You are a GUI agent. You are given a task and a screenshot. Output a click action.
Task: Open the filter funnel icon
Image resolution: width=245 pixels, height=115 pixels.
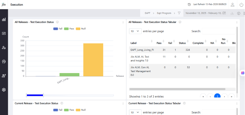tap(179, 13)
